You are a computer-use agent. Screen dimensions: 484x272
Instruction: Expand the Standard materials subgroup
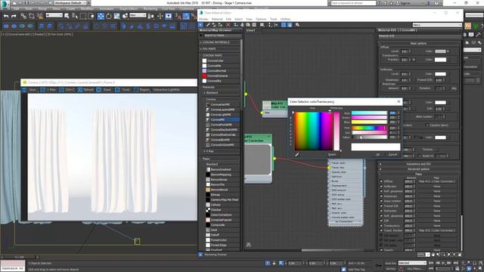220,92
